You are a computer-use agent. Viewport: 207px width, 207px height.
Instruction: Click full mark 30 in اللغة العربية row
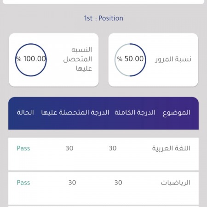pos(113,148)
